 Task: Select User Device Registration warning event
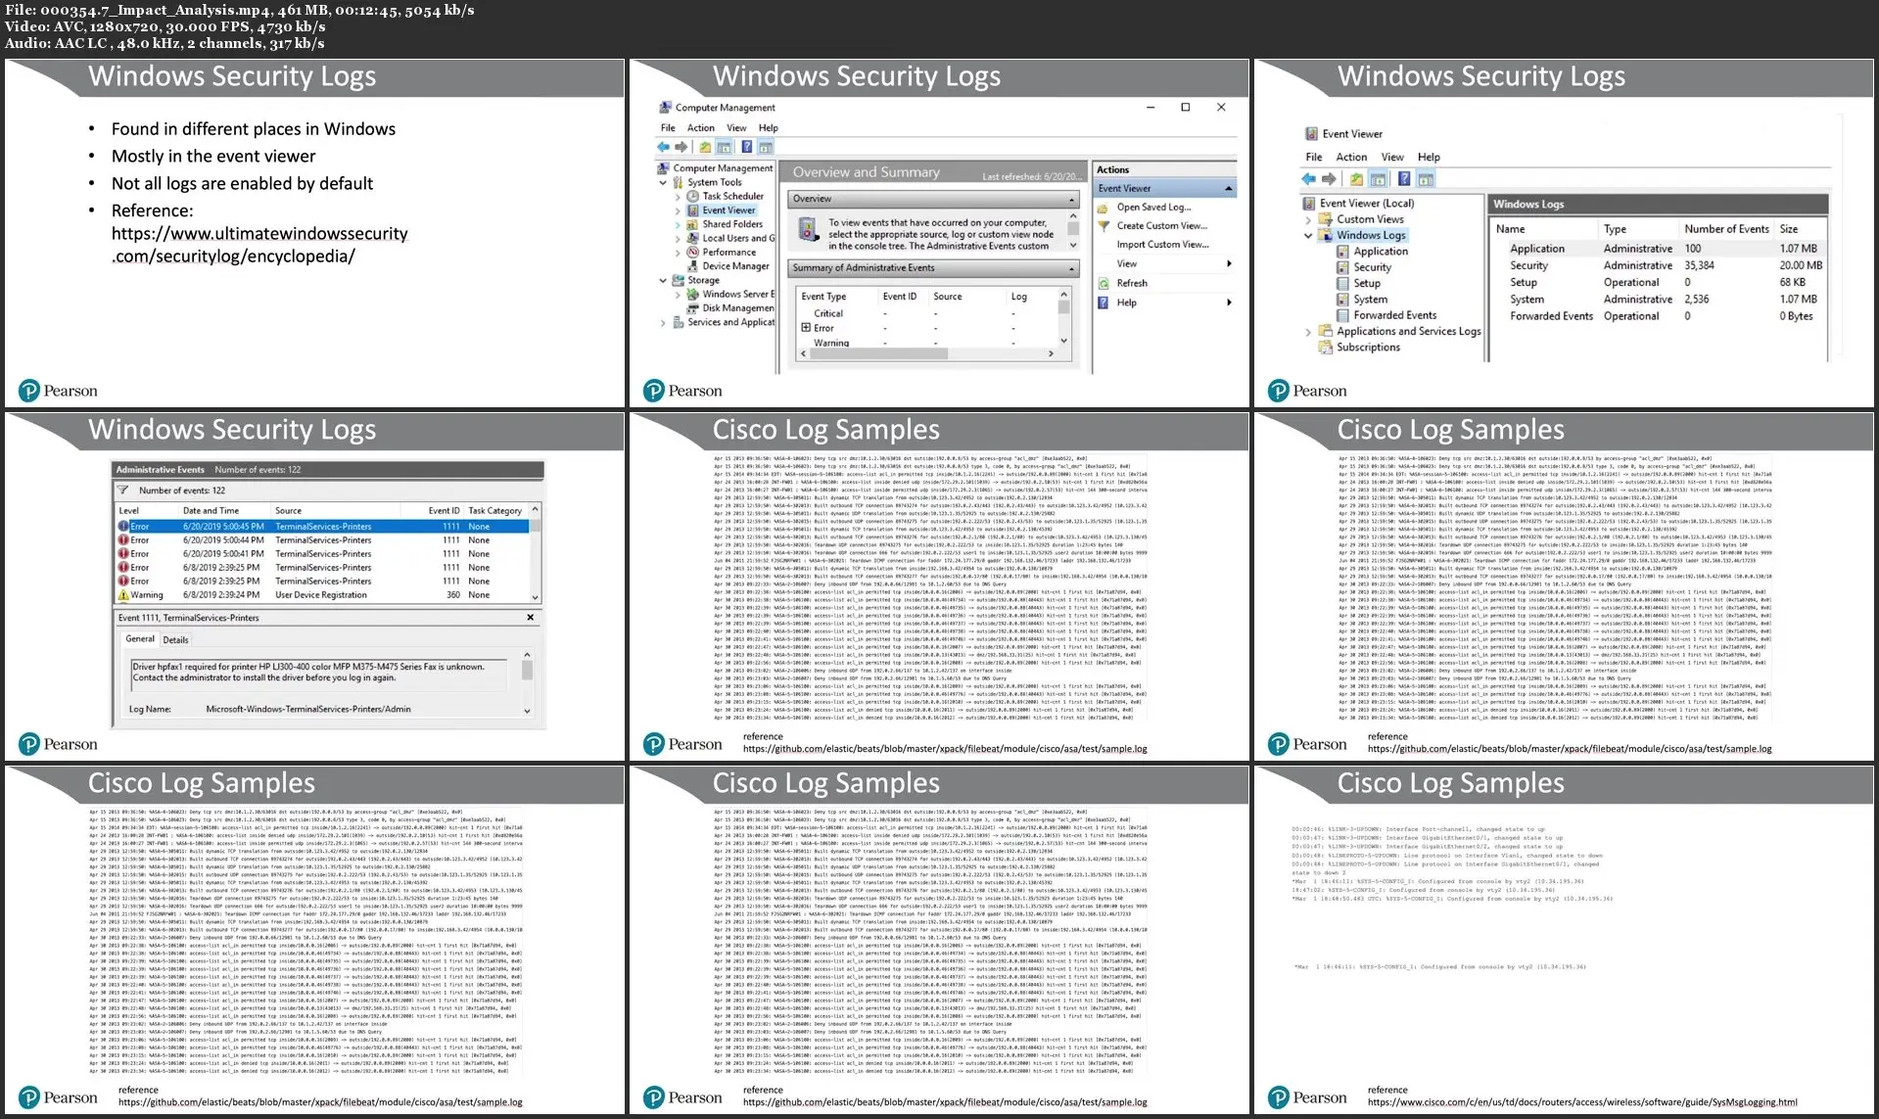(x=324, y=594)
